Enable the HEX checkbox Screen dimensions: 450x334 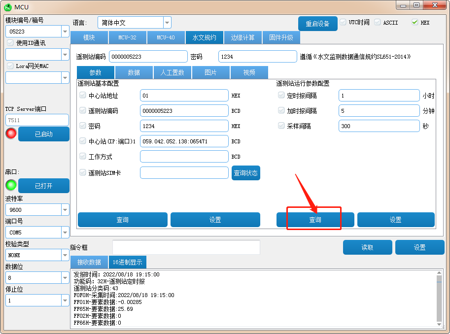[415, 23]
